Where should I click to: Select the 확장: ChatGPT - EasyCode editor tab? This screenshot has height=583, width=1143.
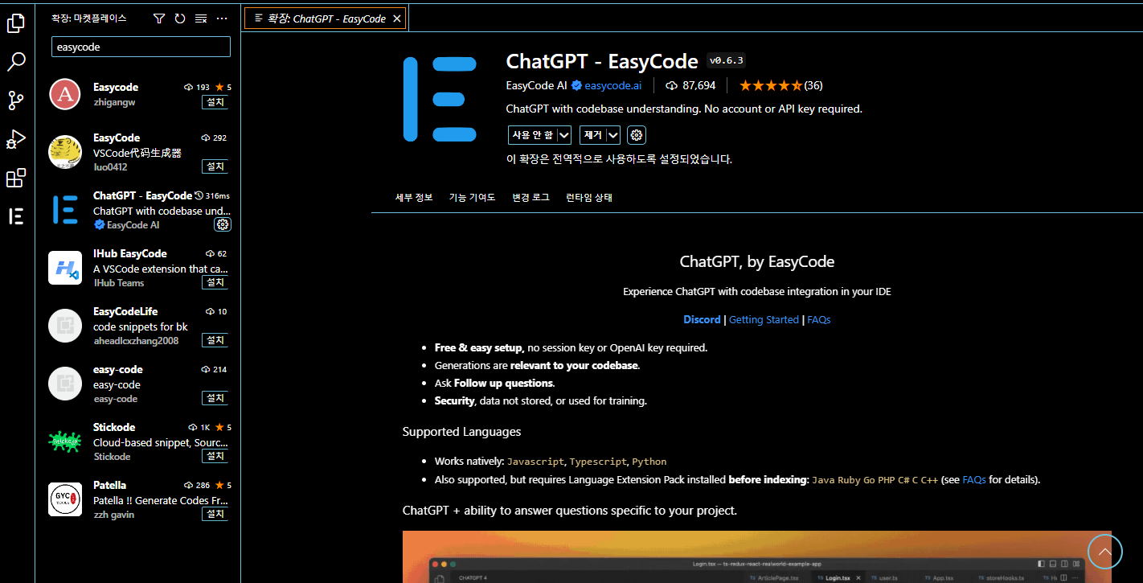(x=326, y=18)
